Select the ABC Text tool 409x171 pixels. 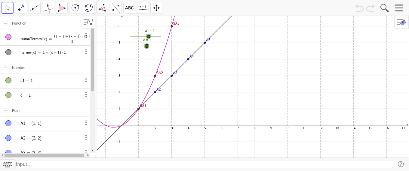point(129,8)
